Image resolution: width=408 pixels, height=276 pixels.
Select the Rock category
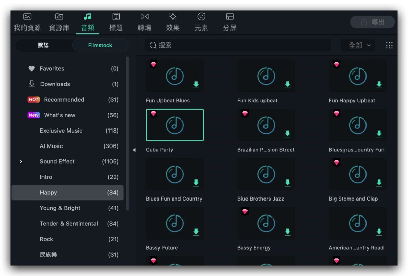tap(68, 239)
